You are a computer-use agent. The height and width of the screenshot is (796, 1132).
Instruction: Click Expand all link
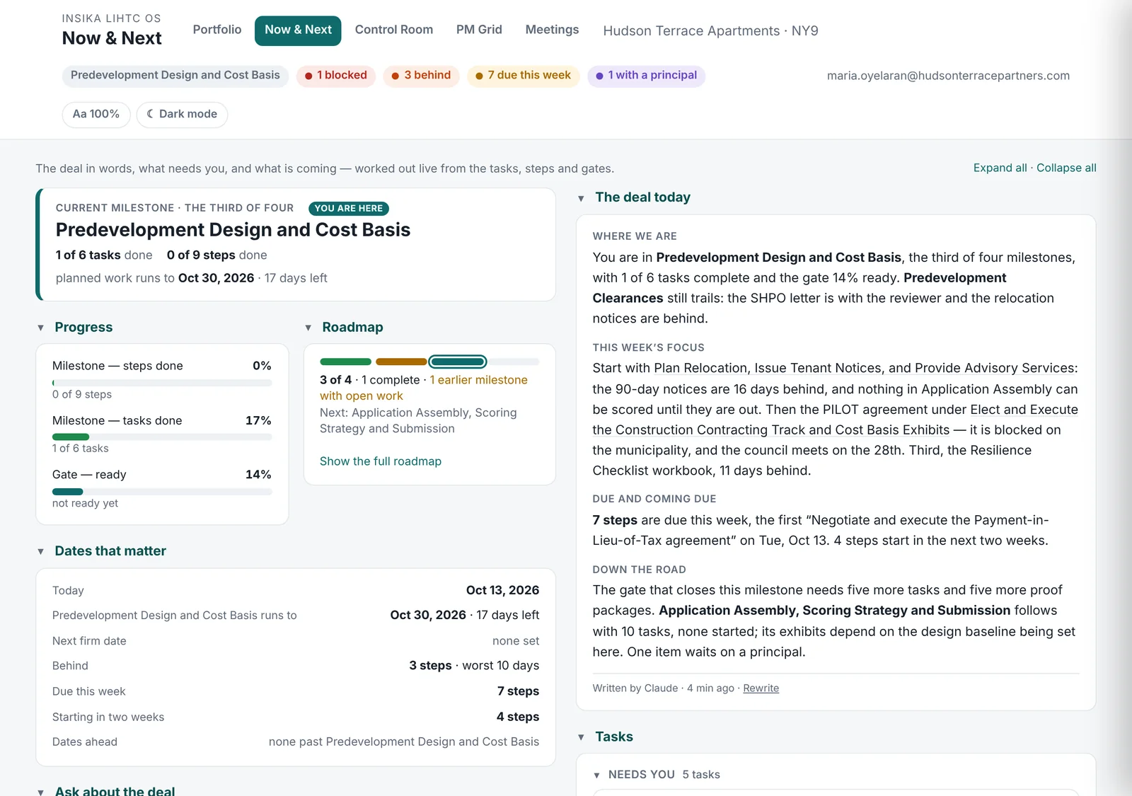(x=1000, y=168)
